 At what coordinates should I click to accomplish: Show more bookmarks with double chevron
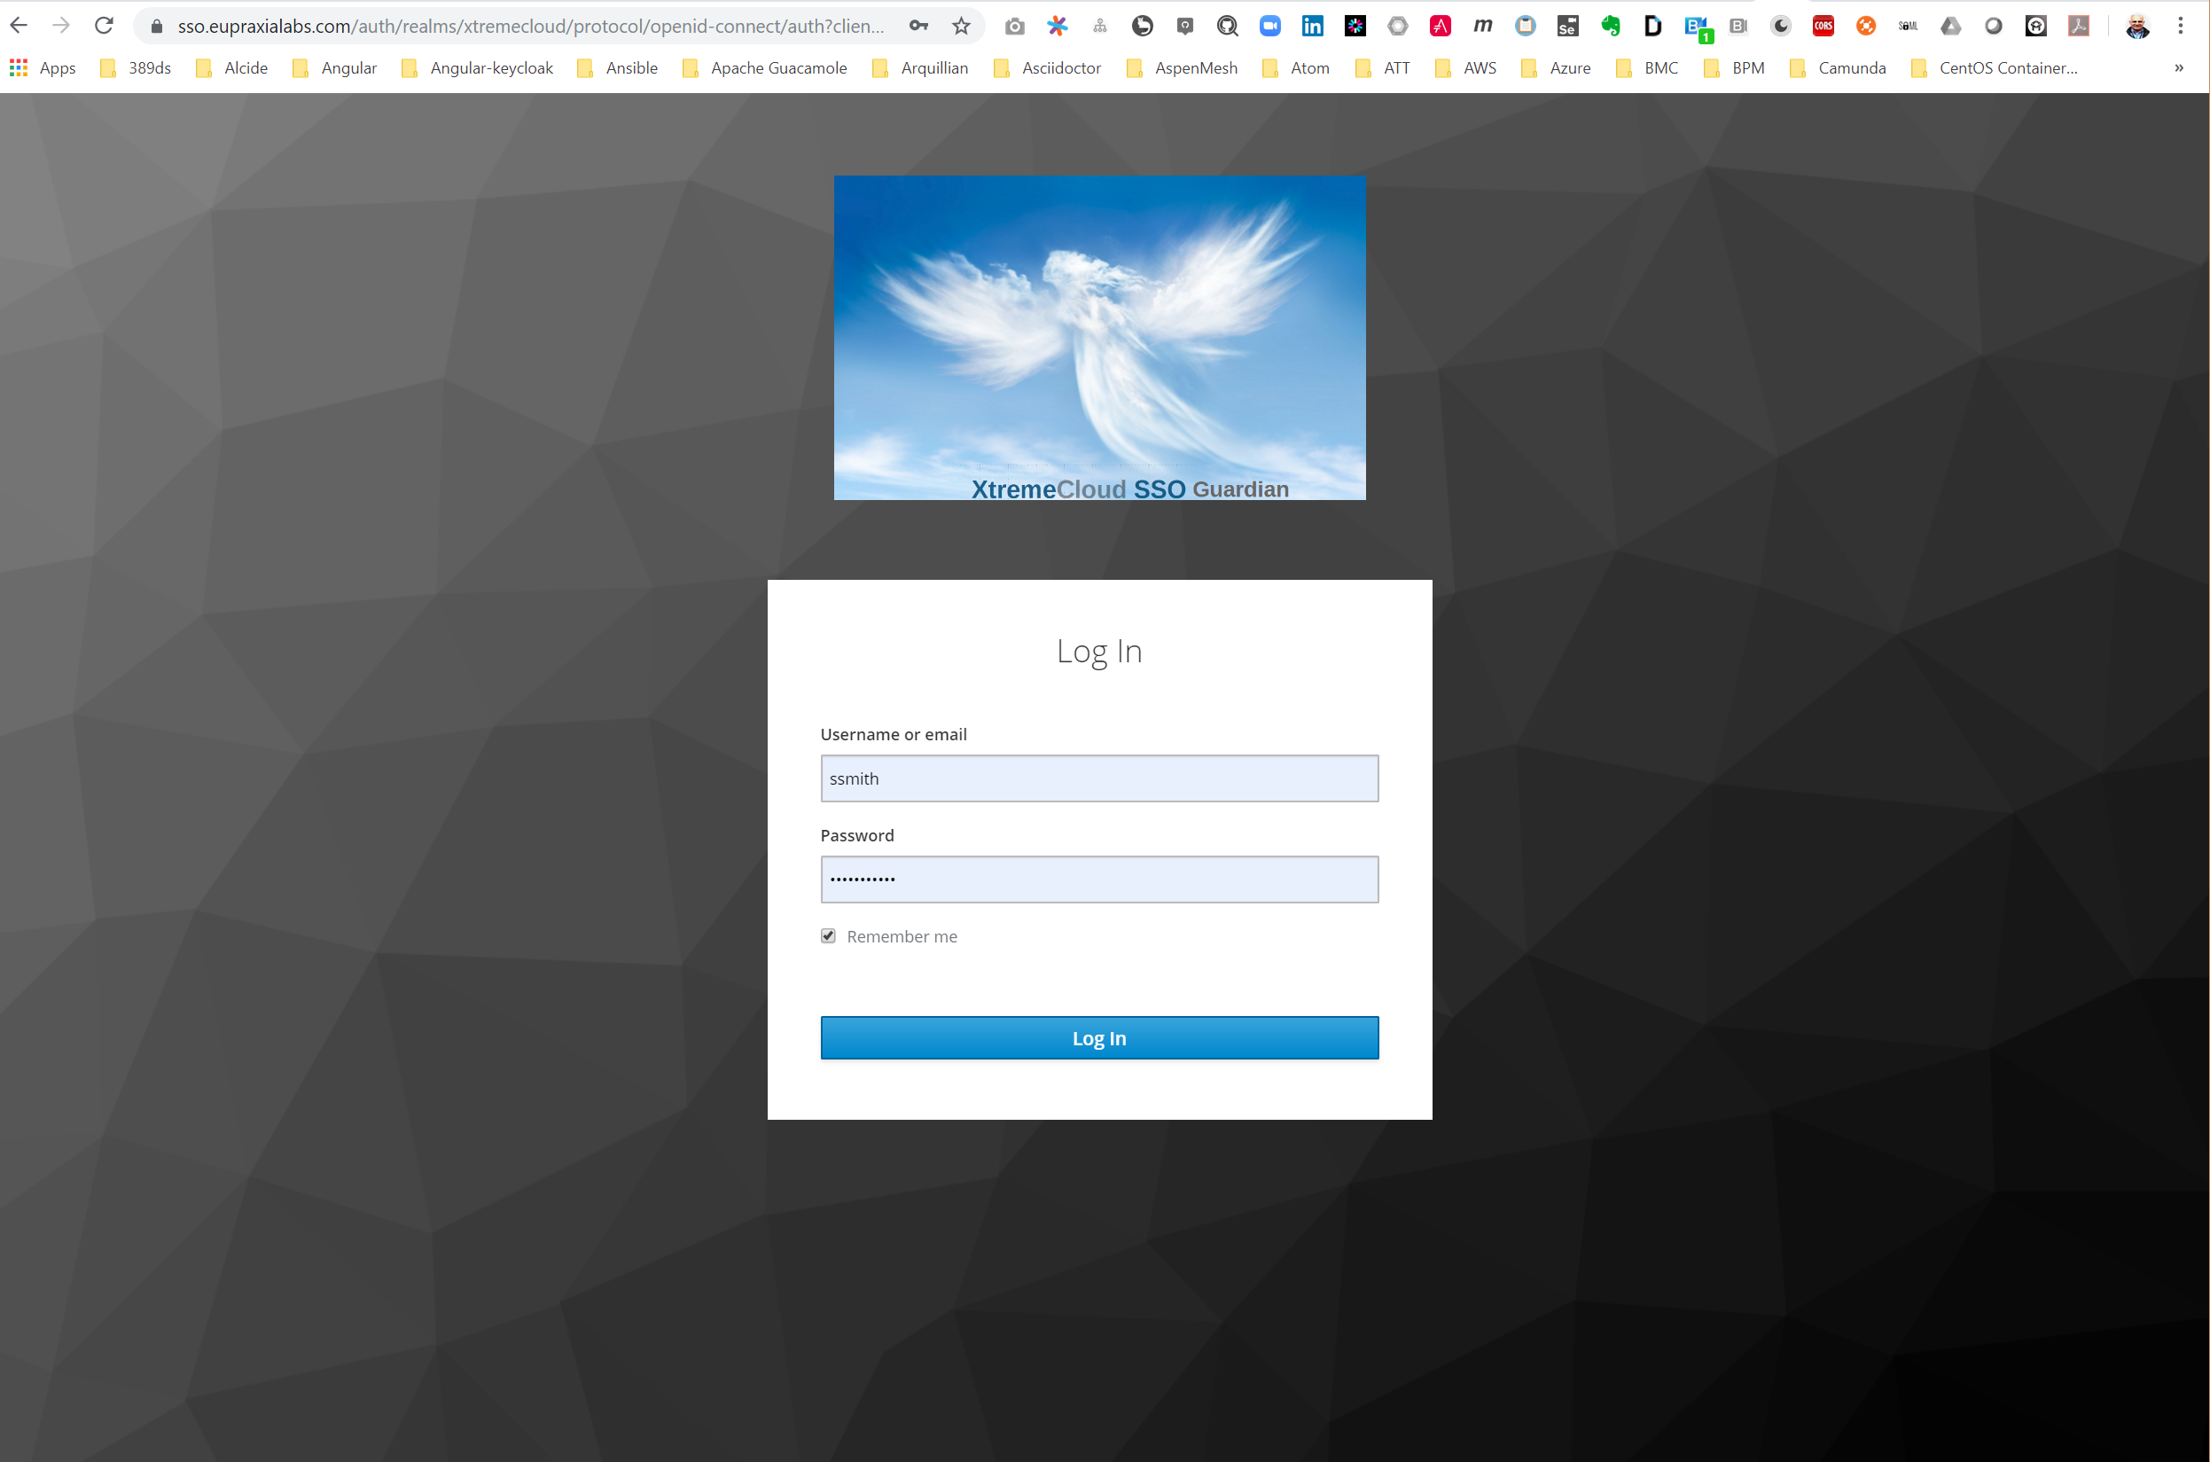coord(2179,68)
